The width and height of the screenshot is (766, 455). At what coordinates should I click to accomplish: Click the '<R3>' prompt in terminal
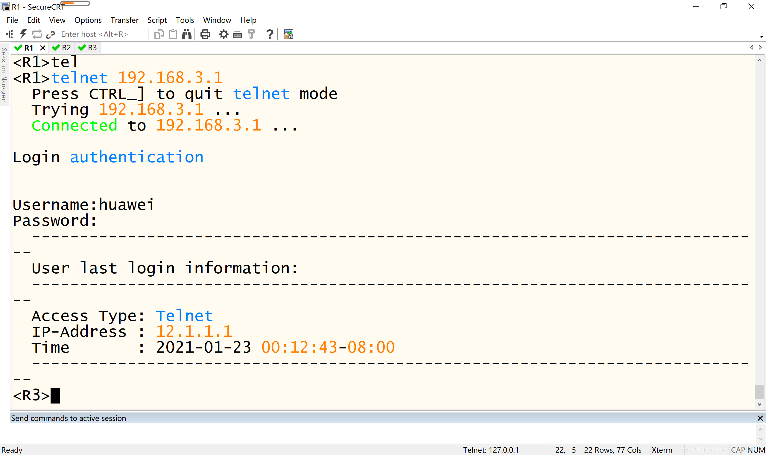31,395
